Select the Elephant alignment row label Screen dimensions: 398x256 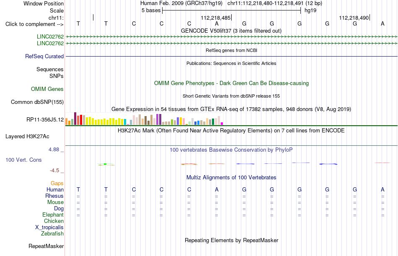click(x=53, y=215)
